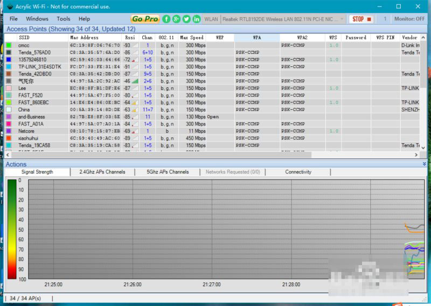The width and height of the screenshot is (431, 306).
Task: Switch to 2.4Ghz APs Channels tab
Action: click(102, 172)
